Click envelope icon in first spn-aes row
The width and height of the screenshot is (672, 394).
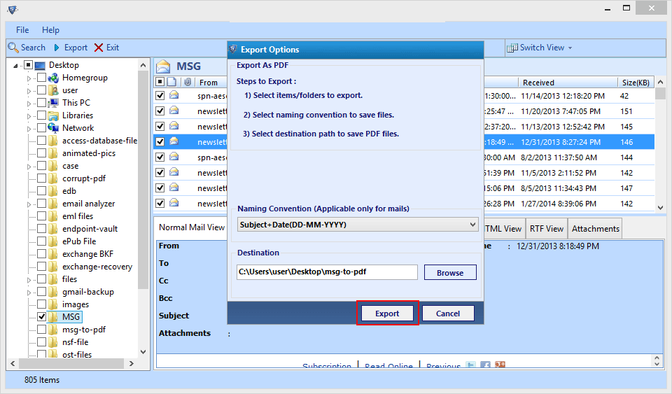pos(174,95)
